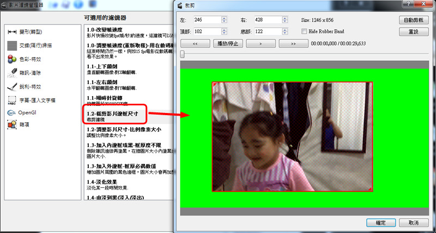Click the help question mark in the crop dialog
The width and height of the screenshot is (436, 233).
408,4
